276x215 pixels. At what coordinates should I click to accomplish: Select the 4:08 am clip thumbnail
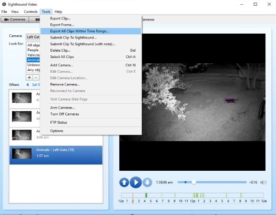[22, 135]
